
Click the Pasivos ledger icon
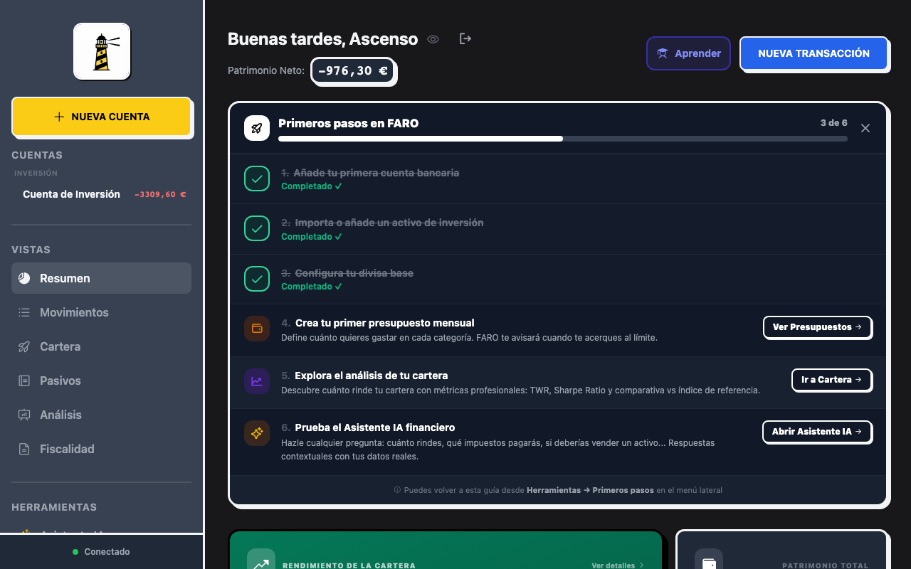[x=24, y=381]
